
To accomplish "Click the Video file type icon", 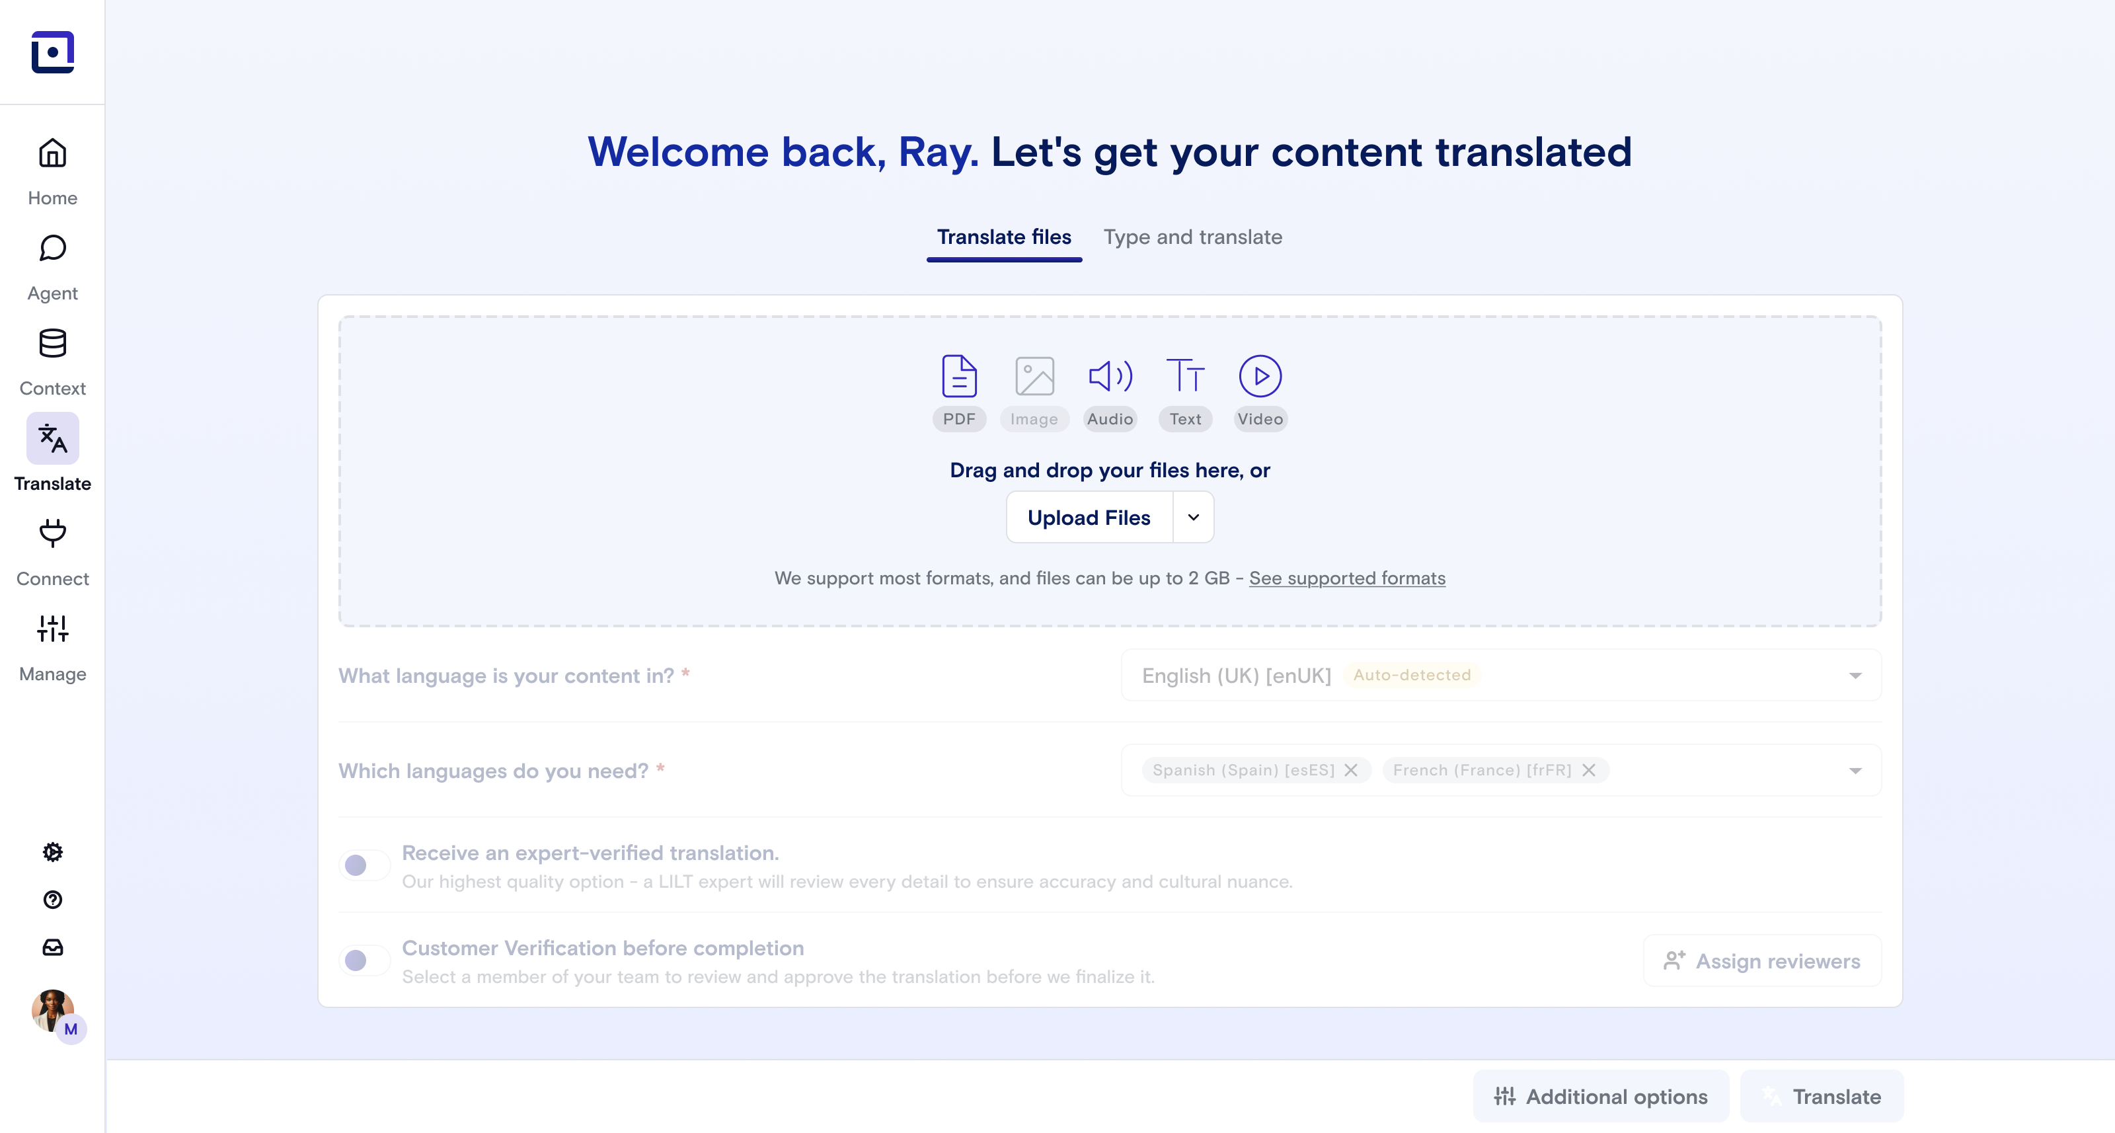I will pos(1260,377).
